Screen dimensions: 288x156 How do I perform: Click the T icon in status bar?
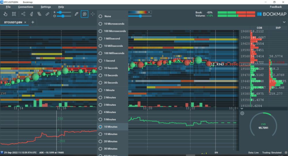pyautogui.click(x=2, y=153)
